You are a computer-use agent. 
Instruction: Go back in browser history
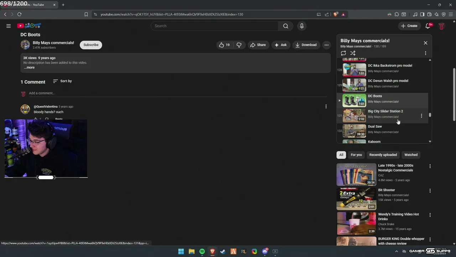click(x=5, y=14)
